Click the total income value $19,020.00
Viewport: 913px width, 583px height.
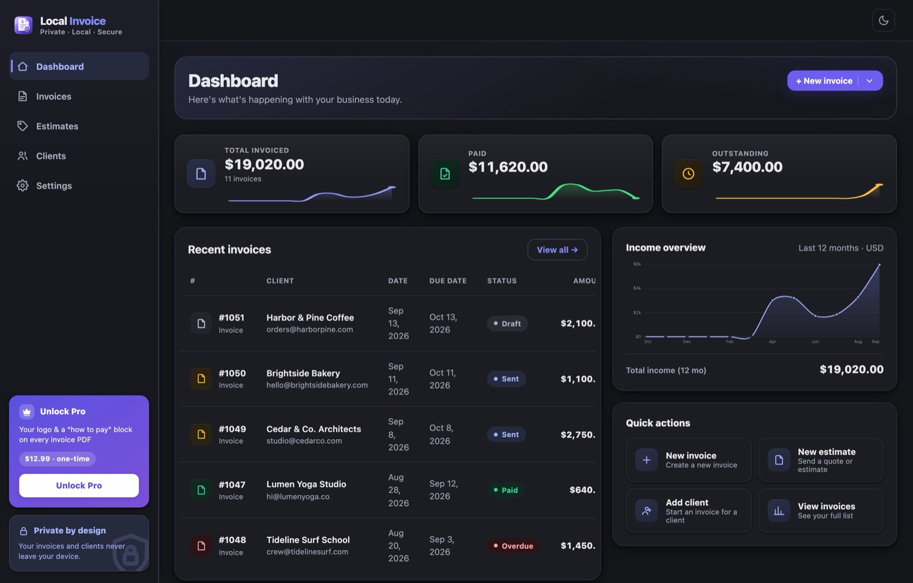(x=851, y=370)
